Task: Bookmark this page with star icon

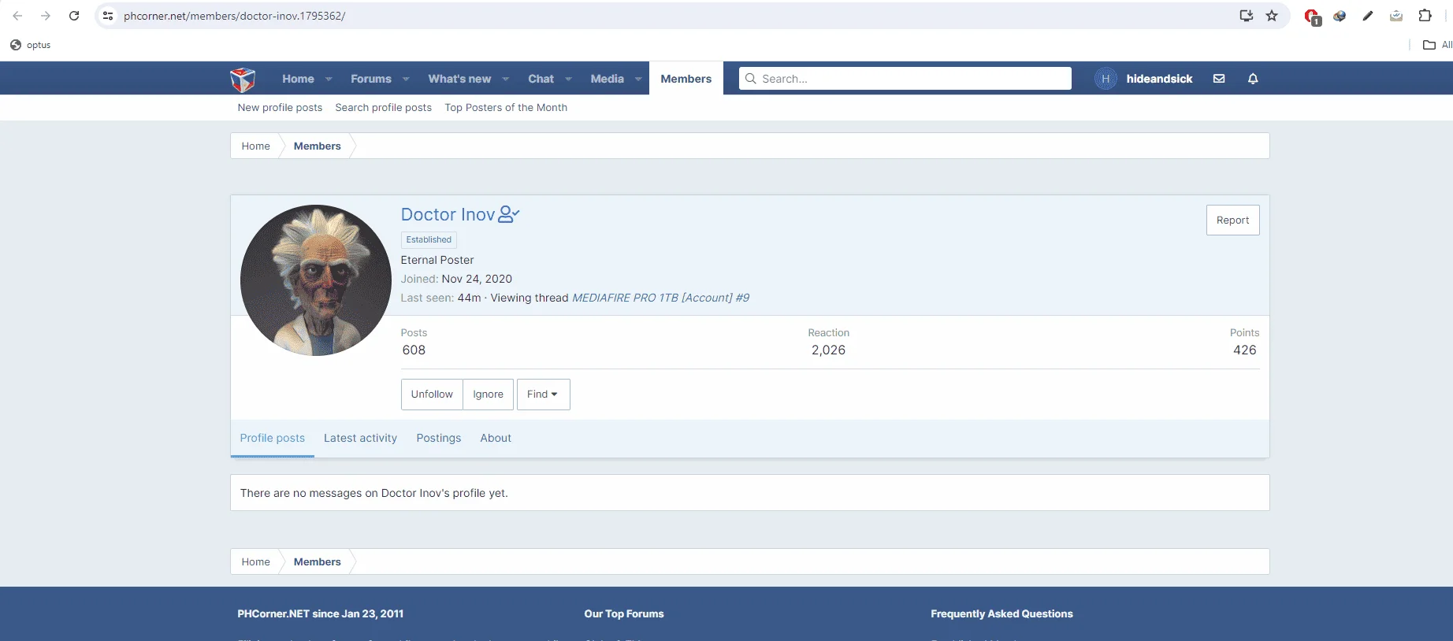Action: point(1272,16)
